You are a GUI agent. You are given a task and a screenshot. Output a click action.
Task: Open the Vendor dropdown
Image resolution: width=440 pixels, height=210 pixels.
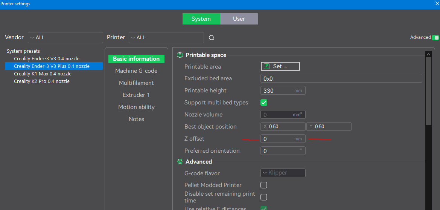click(x=65, y=38)
